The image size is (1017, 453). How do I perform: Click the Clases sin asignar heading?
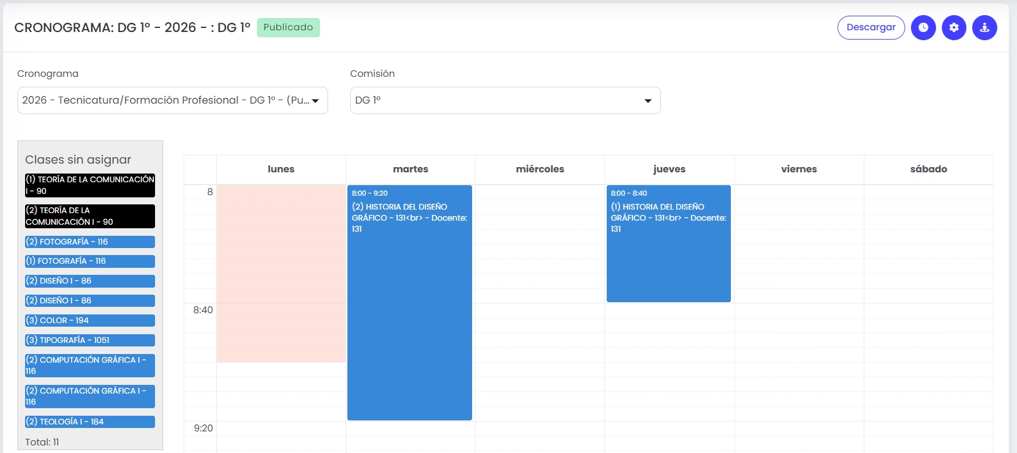[x=78, y=160]
